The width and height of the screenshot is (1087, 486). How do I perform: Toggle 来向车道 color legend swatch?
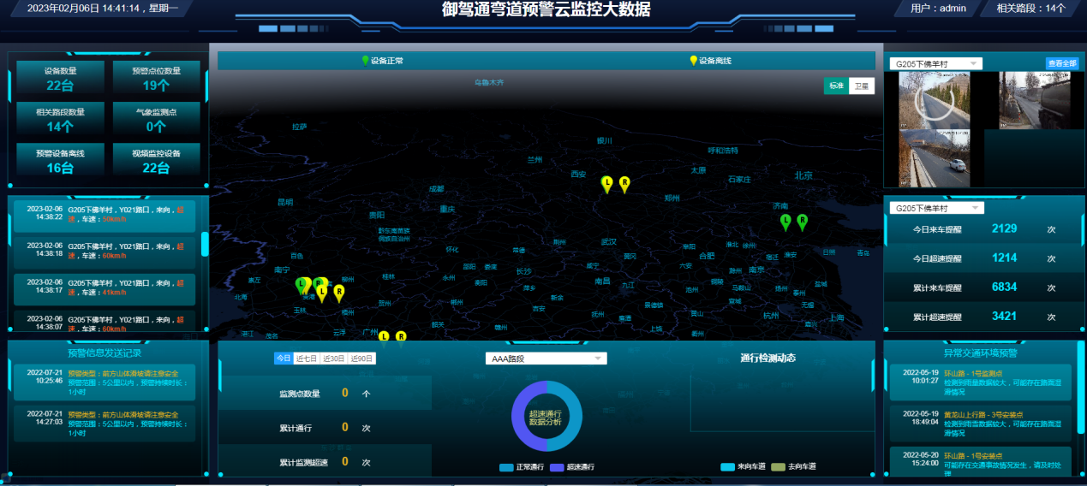click(727, 467)
